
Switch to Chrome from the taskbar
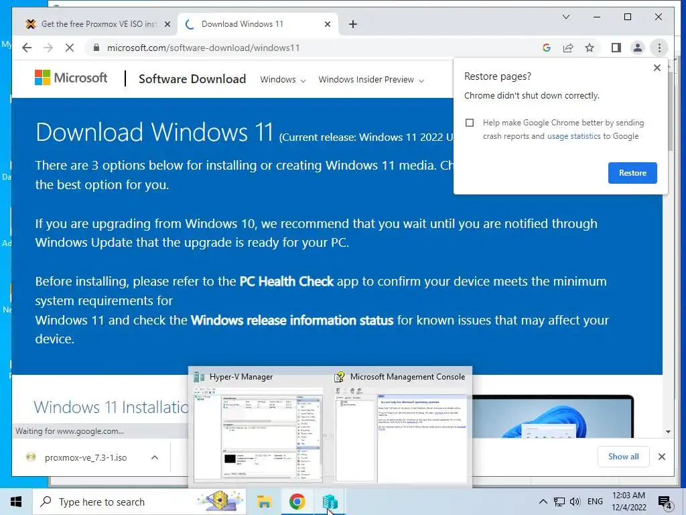pos(297,502)
